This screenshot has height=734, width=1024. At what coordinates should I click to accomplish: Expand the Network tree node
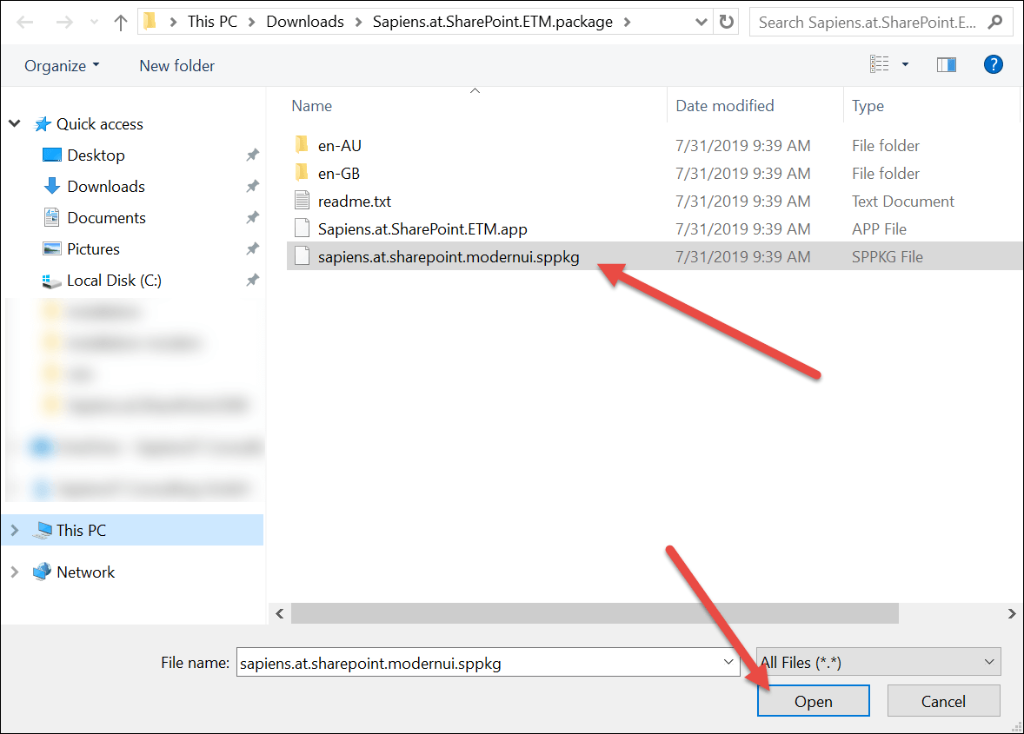(14, 572)
